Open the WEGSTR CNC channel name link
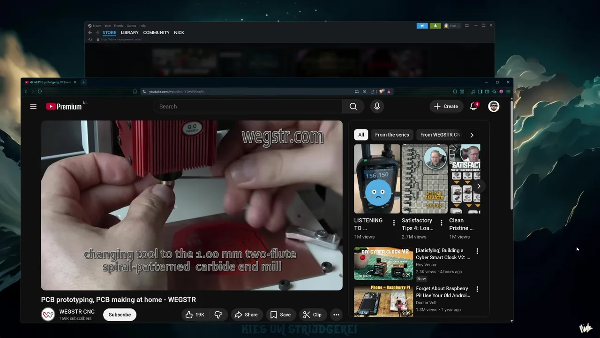Image resolution: width=600 pixels, height=338 pixels. [x=77, y=312]
